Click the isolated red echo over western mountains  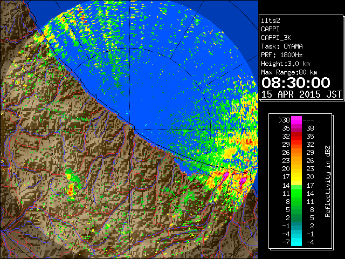coord(71,190)
